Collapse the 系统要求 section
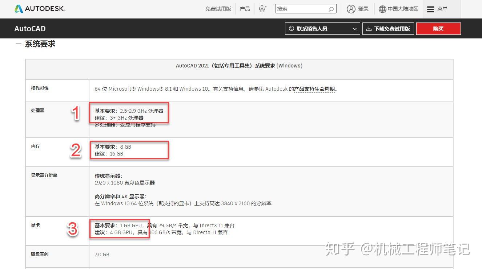 point(18,44)
